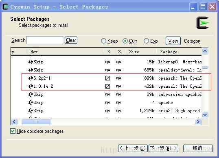Click vertical scrollbar down arrow
The height and width of the screenshot is (158, 219).
click(x=205, y=115)
